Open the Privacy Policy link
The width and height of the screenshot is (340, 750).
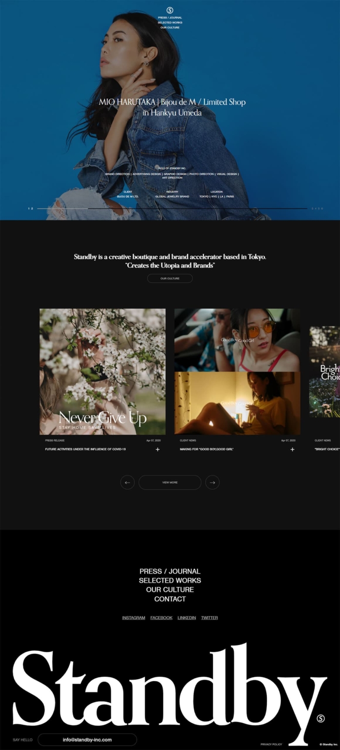[271, 744]
